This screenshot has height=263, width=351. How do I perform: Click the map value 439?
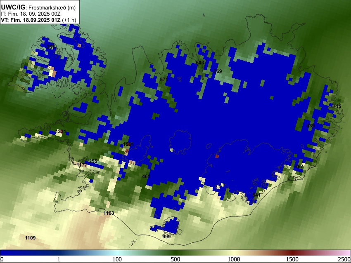311,126
